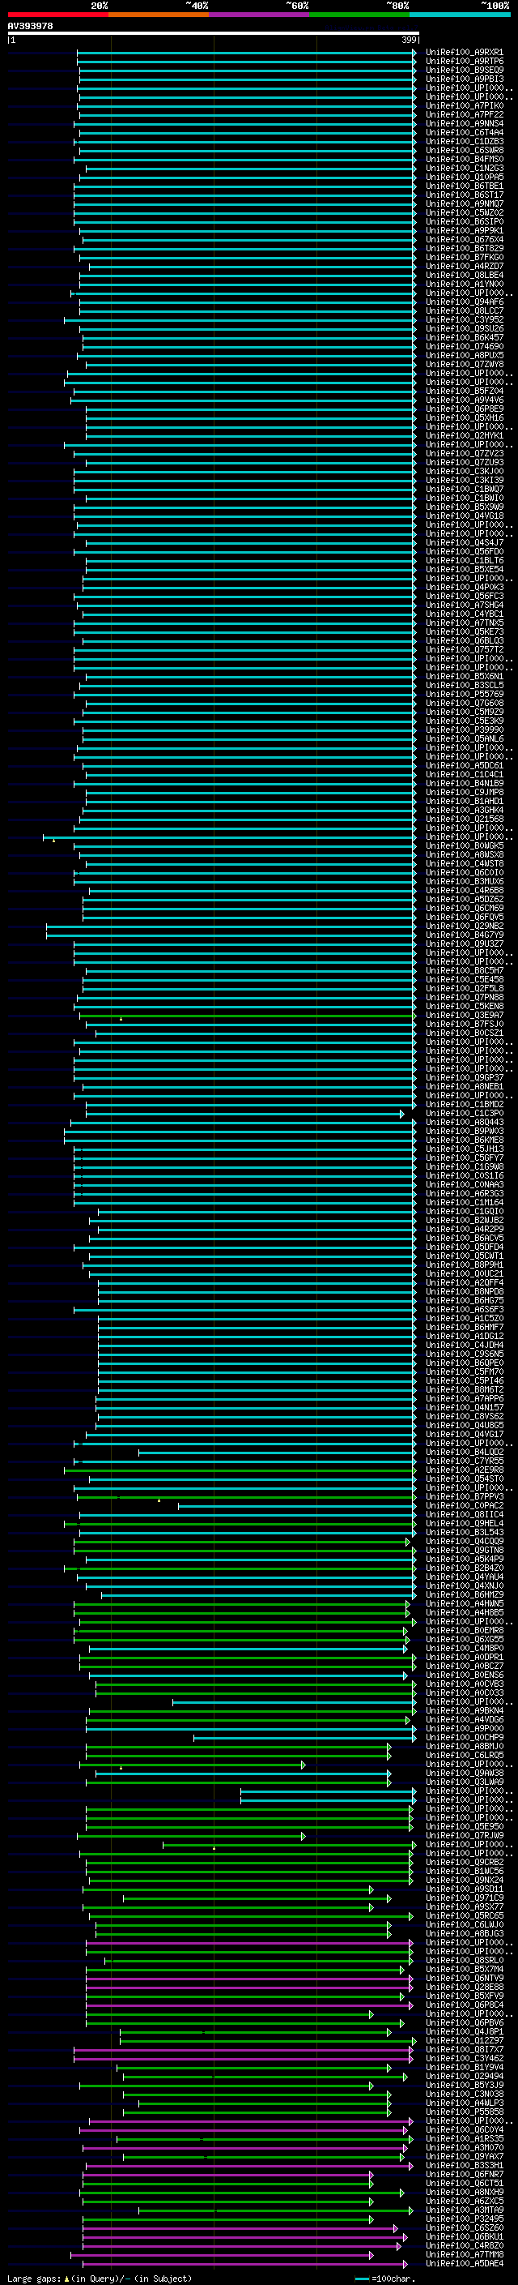Select the UniRef100_Q676X4 label

[x=464, y=239]
